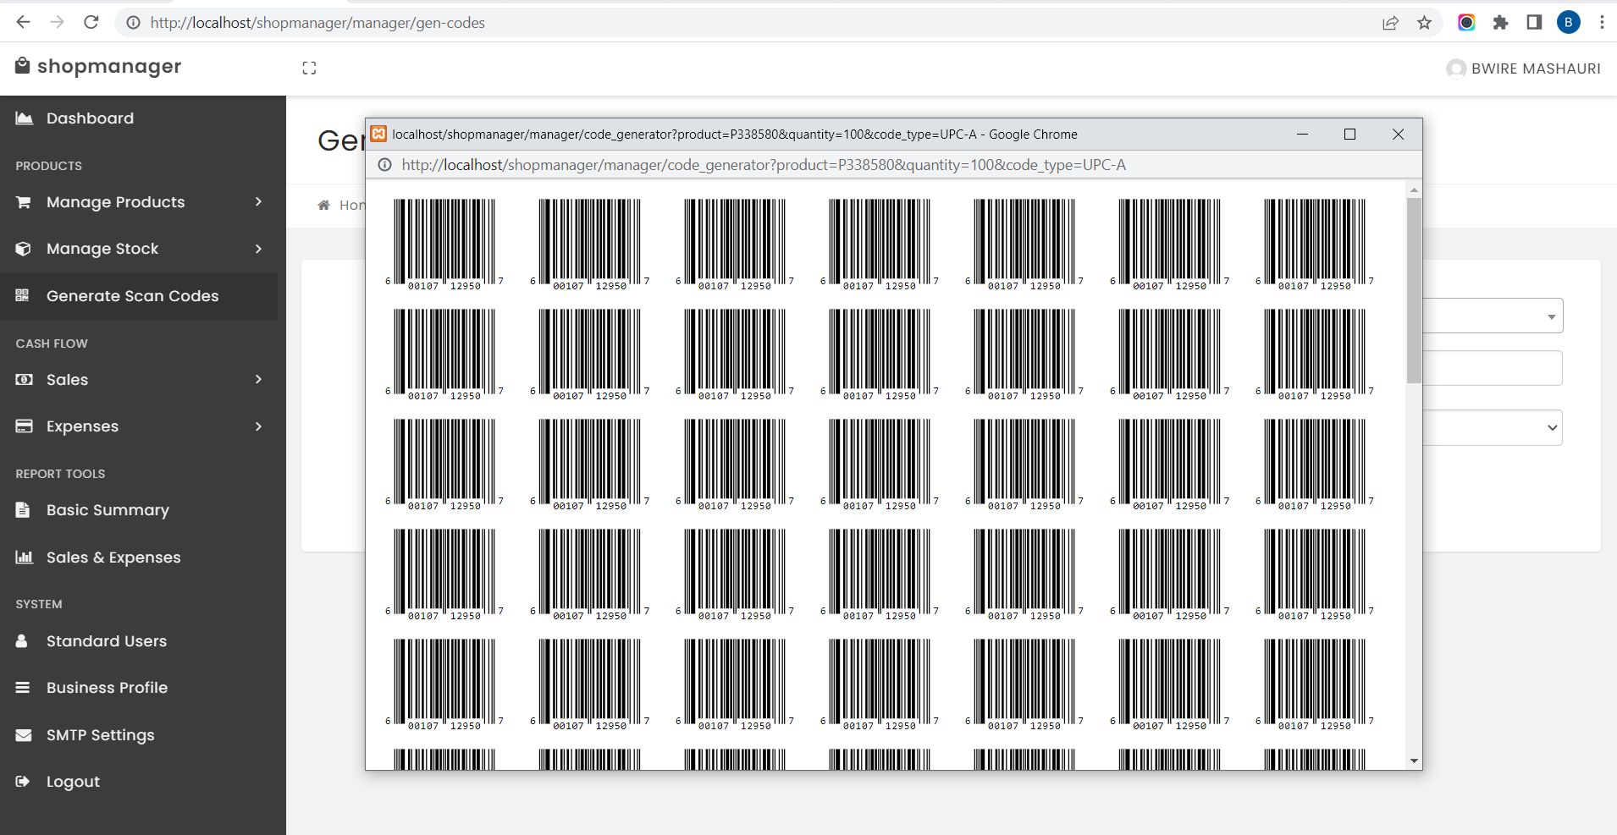Viewport: 1617px width, 835px height.
Task: Go back in the browser
Action: coord(23,23)
